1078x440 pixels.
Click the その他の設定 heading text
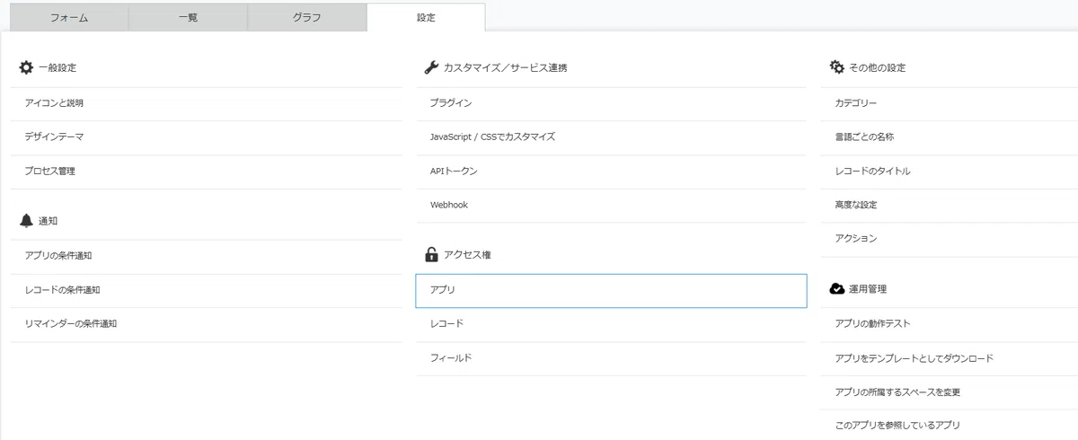tap(877, 67)
